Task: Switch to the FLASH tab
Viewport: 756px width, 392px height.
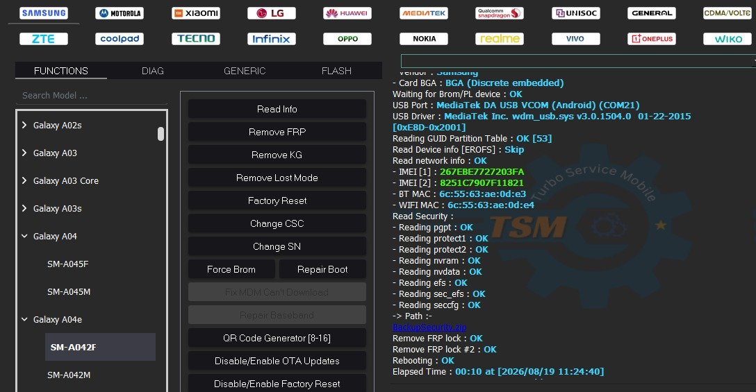Action: click(336, 71)
